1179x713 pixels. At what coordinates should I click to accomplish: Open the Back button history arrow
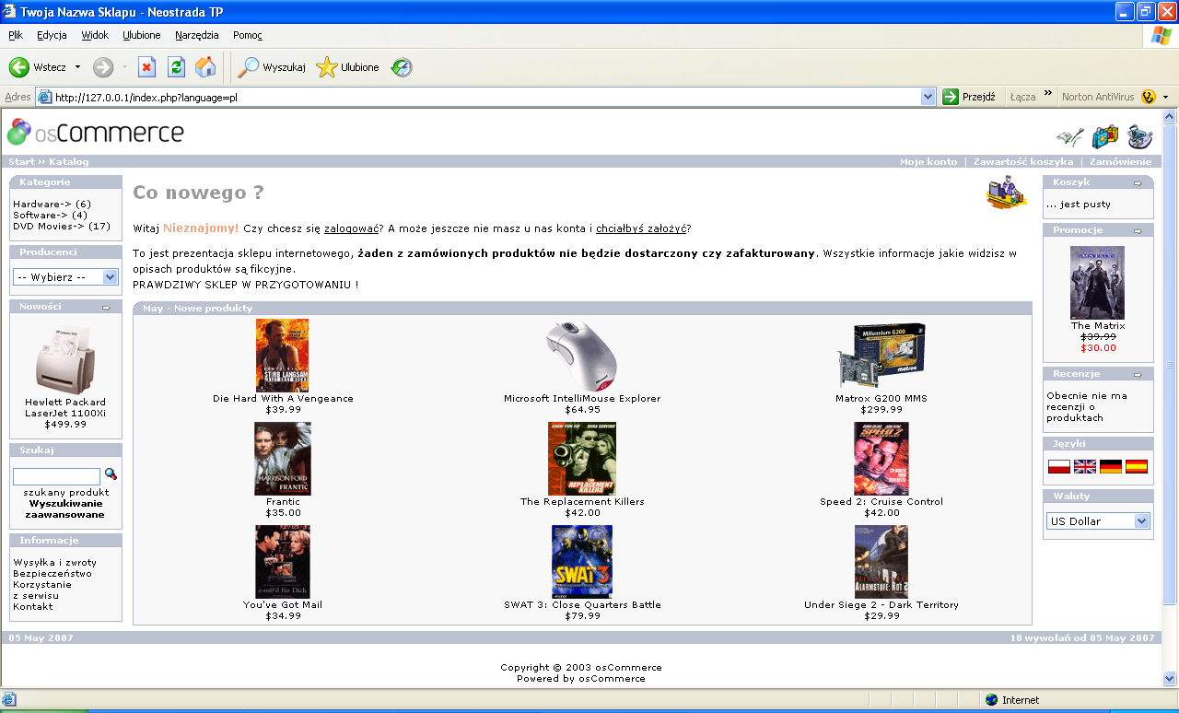(77, 67)
